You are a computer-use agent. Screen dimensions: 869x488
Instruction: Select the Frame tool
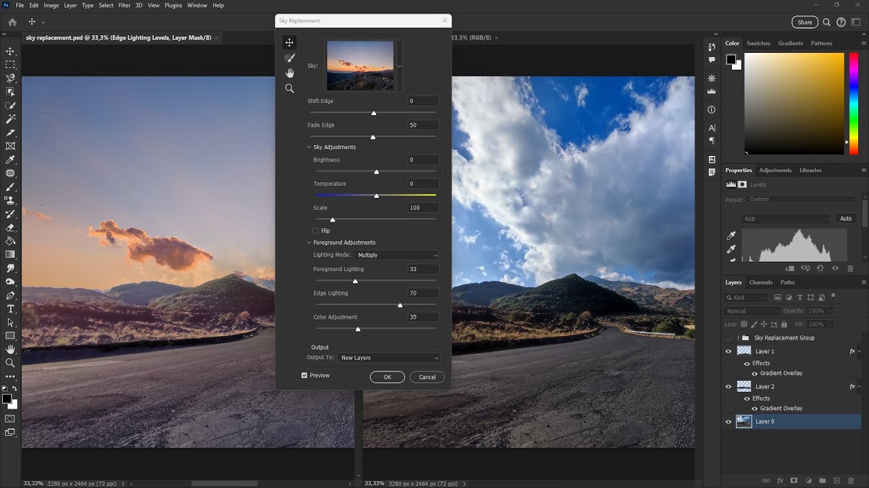tap(10, 146)
